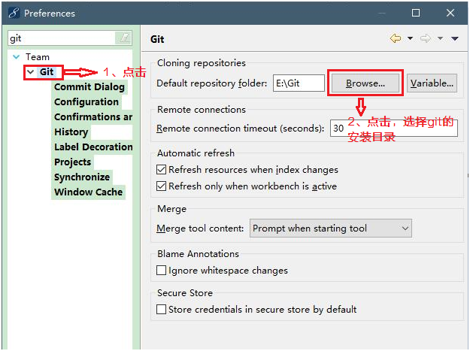Click in the filter field containing git
Screen dimensions: 470x351
62,38
